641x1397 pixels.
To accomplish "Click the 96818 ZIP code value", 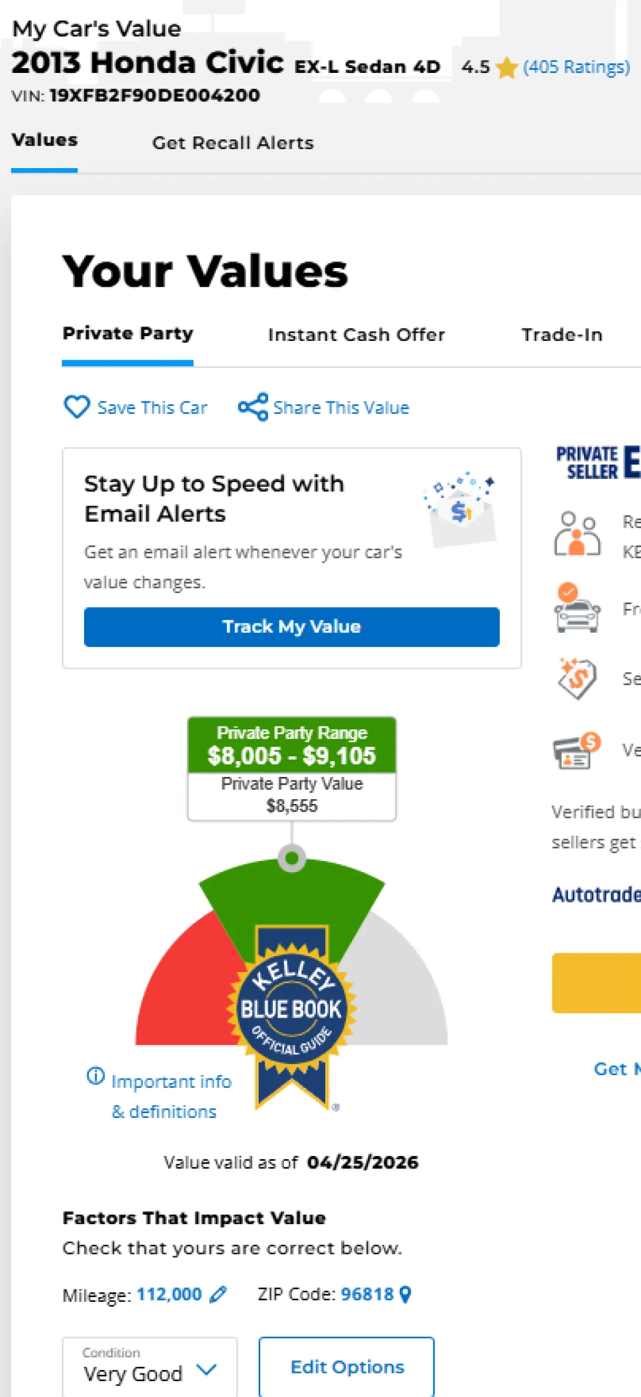I will pos(367,1294).
